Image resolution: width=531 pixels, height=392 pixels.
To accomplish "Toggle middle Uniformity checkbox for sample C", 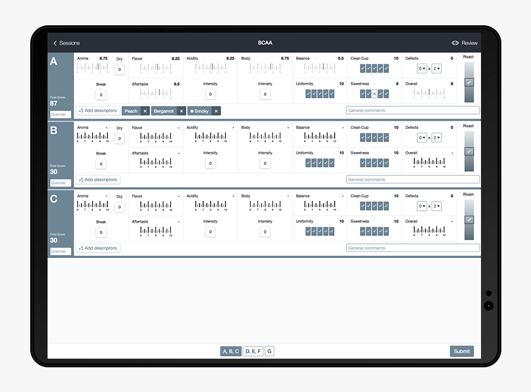I will 320,231.
